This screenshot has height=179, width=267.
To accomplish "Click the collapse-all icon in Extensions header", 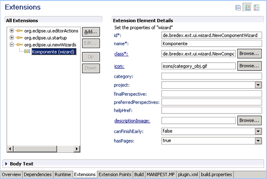I will point(238,8).
